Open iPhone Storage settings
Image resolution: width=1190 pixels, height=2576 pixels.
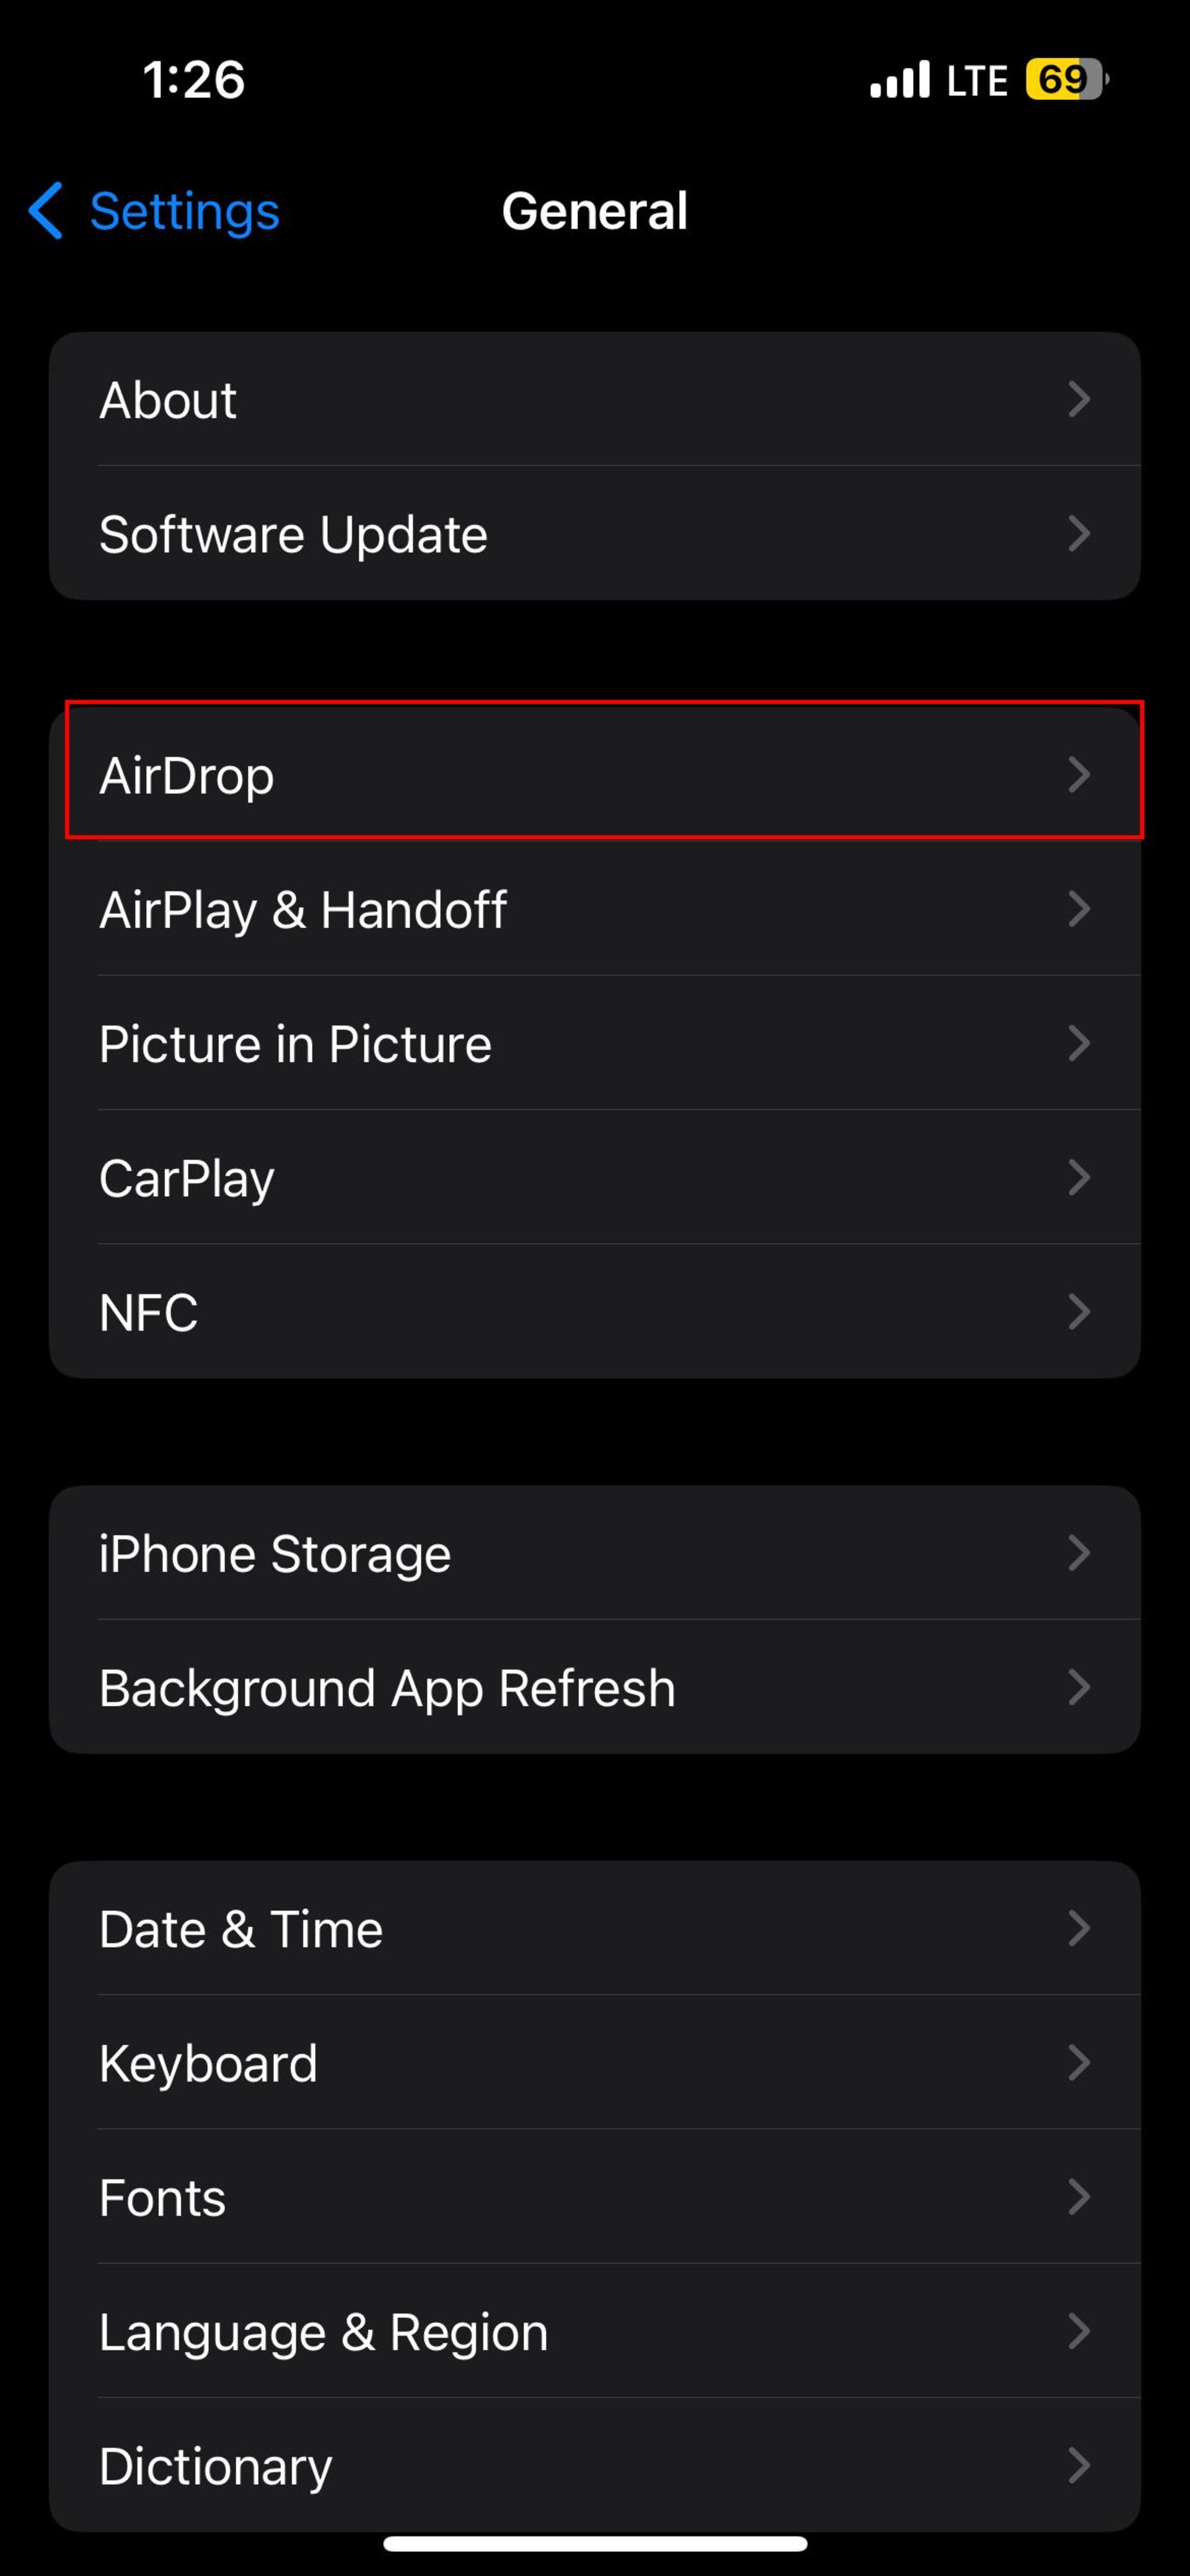(x=594, y=1551)
